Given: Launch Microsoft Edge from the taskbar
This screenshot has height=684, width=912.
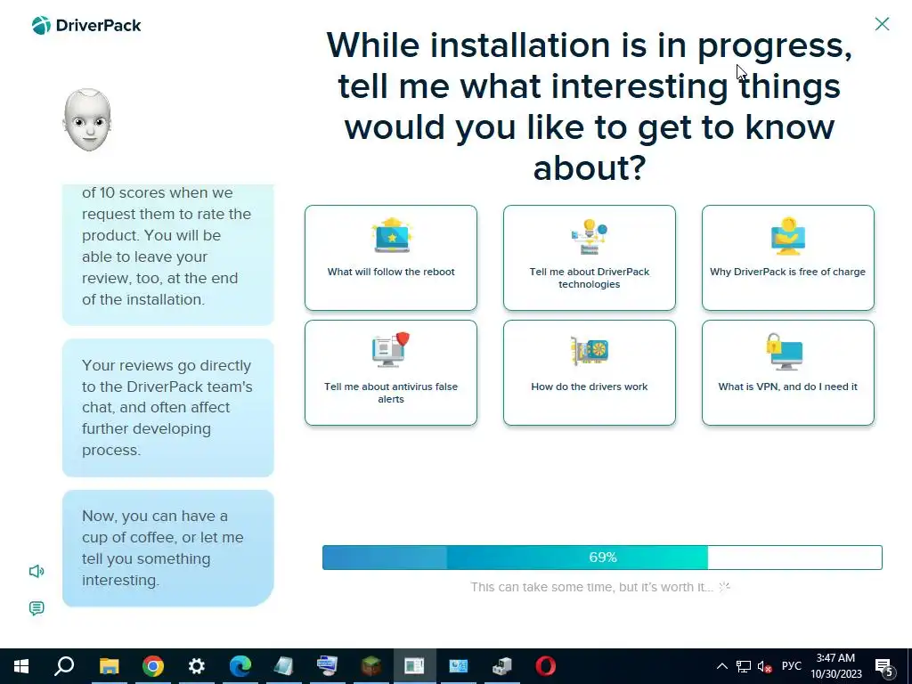Looking at the screenshot, I should click(240, 666).
